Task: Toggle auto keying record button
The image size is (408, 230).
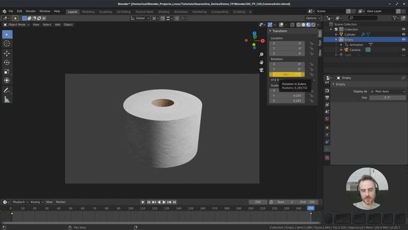Action: click(x=143, y=202)
